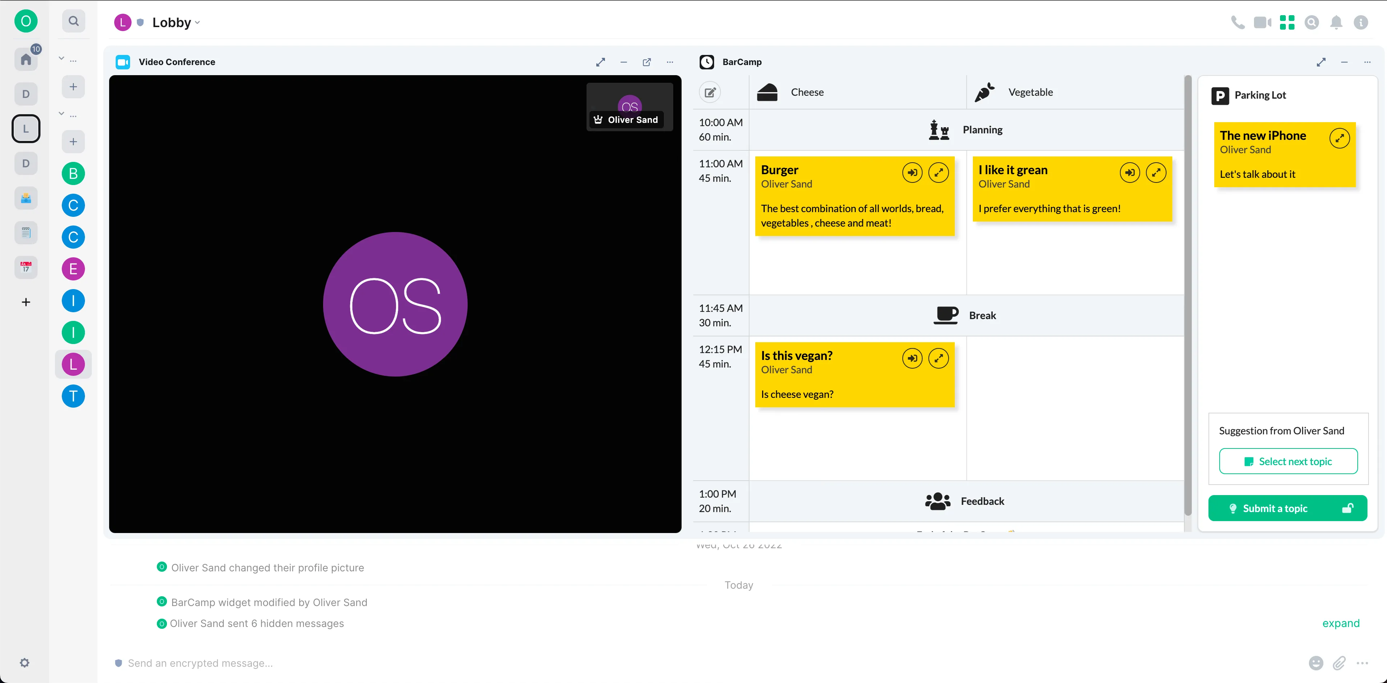The width and height of the screenshot is (1387, 683).
Task: Open message composer more options
Action: 1362,663
